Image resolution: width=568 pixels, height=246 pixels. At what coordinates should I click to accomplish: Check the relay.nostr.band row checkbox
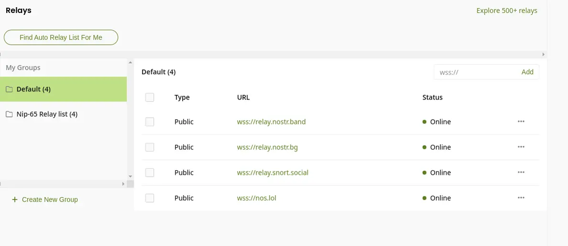(x=150, y=122)
